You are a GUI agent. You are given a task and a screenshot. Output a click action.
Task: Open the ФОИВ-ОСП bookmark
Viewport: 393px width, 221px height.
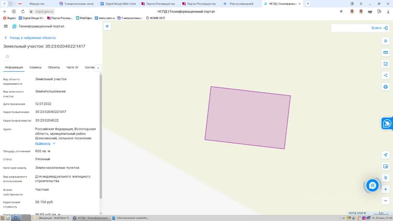(x=156, y=18)
